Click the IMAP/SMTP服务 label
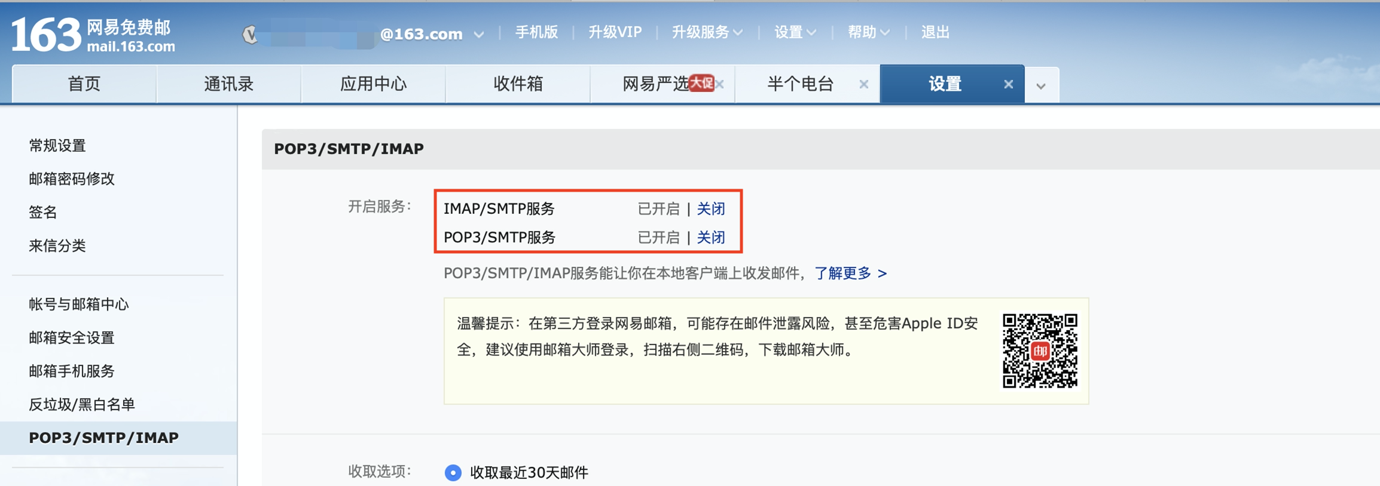 tap(499, 209)
